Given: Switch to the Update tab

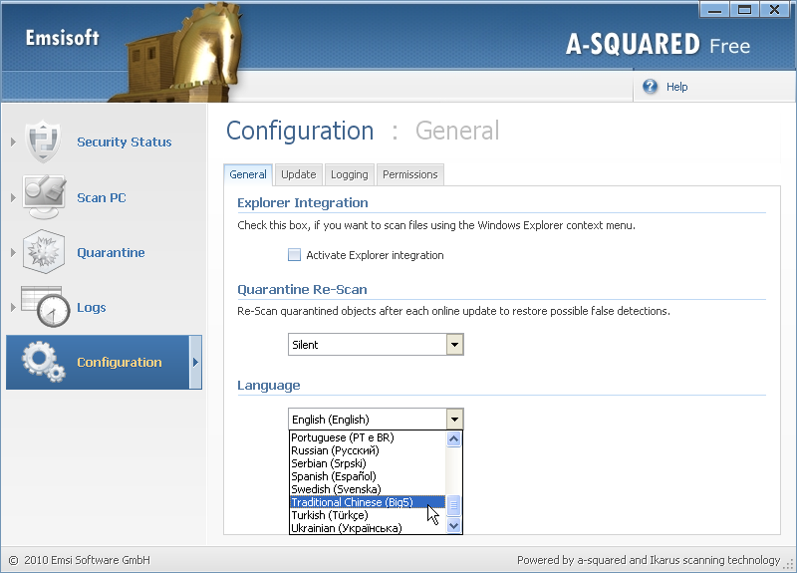Looking at the screenshot, I should pyautogui.click(x=298, y=174).
